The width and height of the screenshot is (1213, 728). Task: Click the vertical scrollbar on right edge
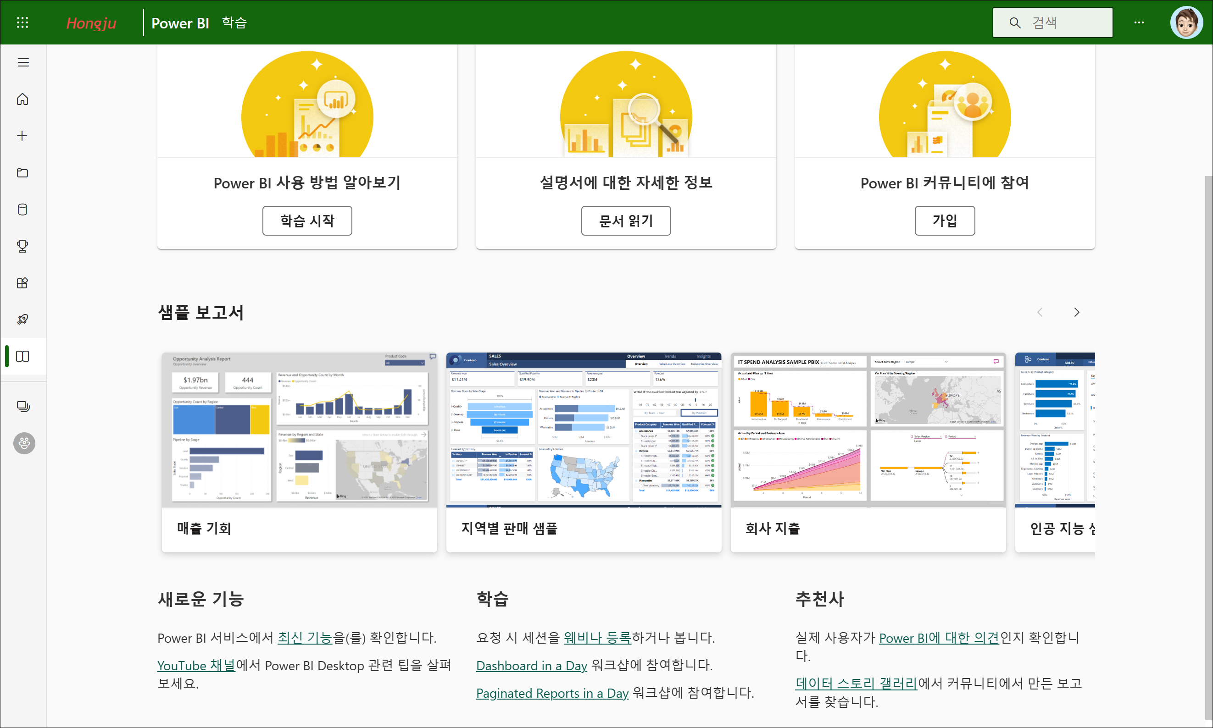1208,441
